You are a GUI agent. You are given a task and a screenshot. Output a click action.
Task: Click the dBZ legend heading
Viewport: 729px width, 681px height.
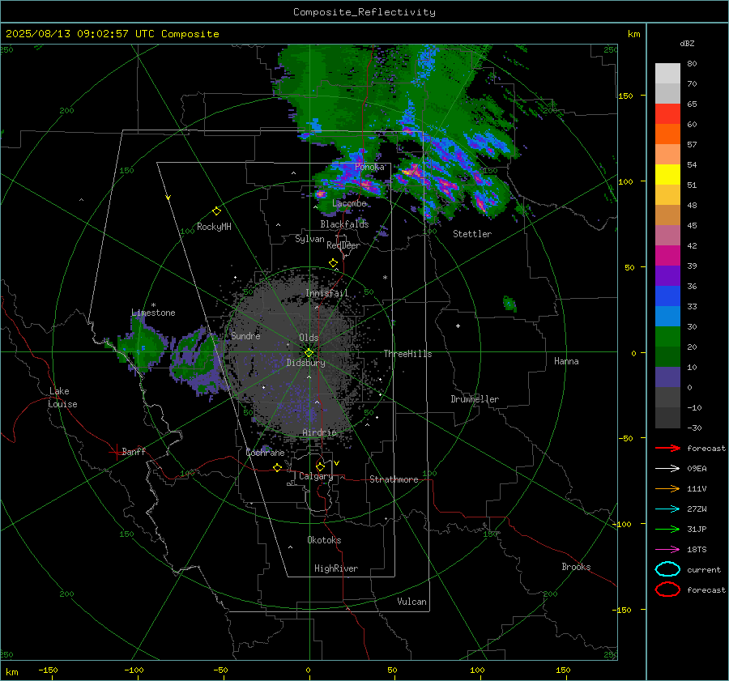(687, 43)
